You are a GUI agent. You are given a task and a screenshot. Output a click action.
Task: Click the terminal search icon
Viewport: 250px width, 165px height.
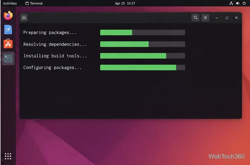click(x=195, y=18)
